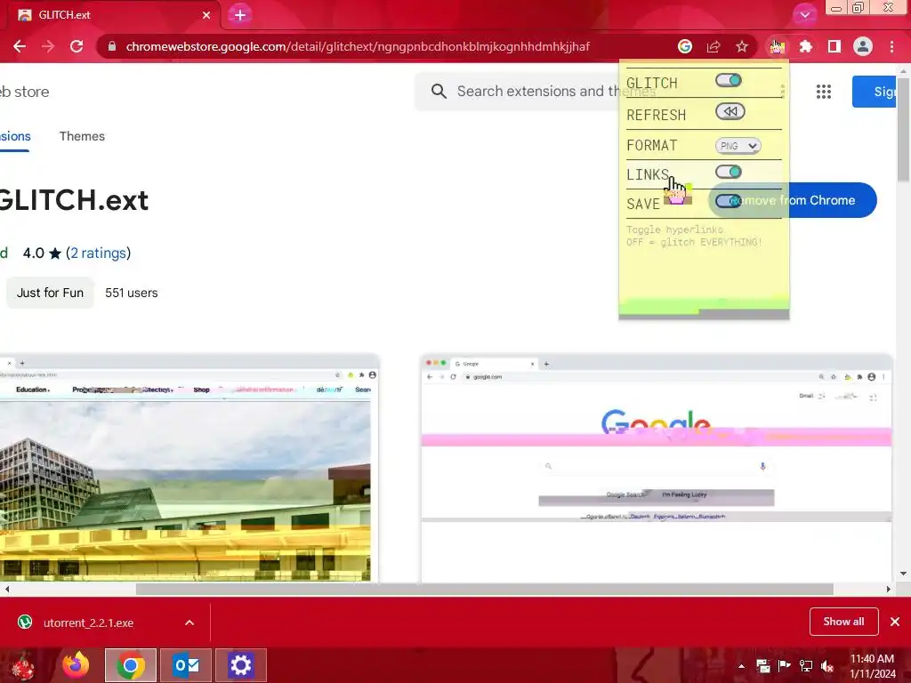Click the GLITCH.ext page title
Viewport: 911px width, 683px height.
(x=74, y=200)
